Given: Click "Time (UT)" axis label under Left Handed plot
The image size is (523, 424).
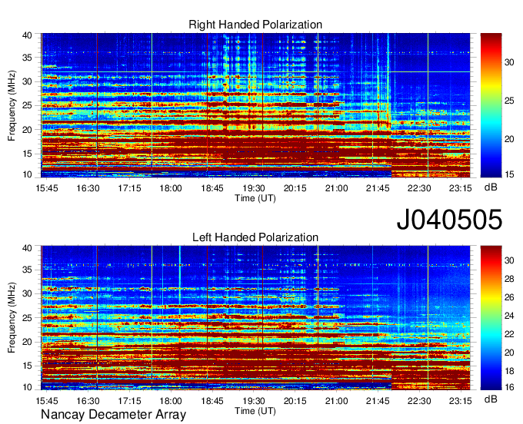Looking at the screenshot, I should click(x=255, y=411).
